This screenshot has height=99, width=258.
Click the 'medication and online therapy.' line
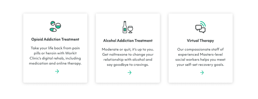pos(55,63)
